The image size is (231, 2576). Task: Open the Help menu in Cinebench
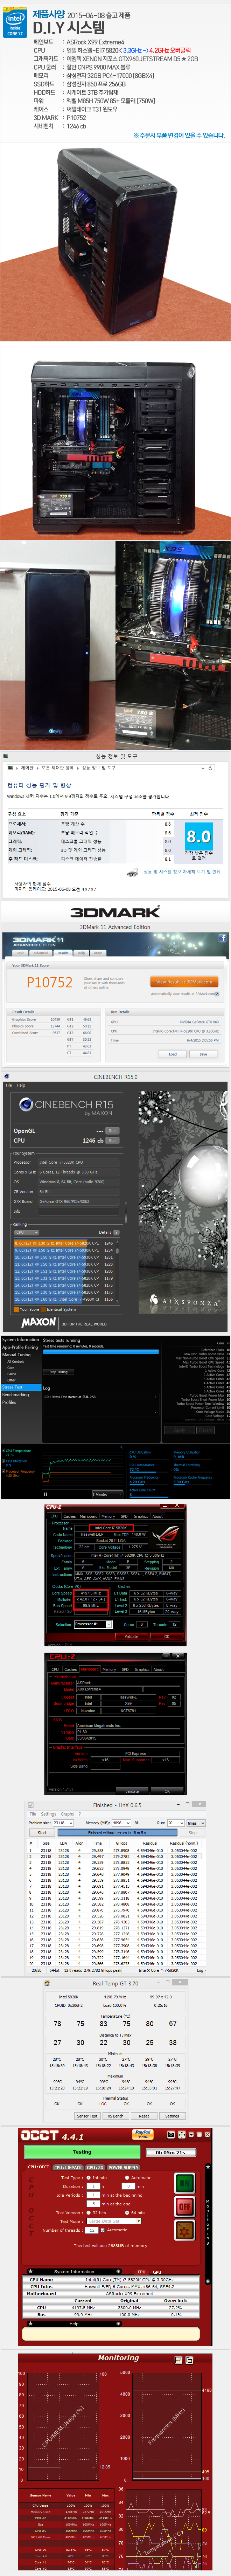pyautogui.click(x=21, y=1085)
